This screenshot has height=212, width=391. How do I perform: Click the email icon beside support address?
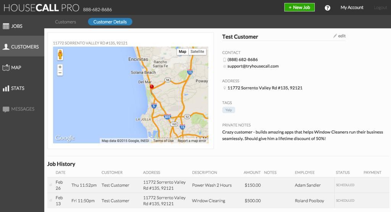point(225,66)
